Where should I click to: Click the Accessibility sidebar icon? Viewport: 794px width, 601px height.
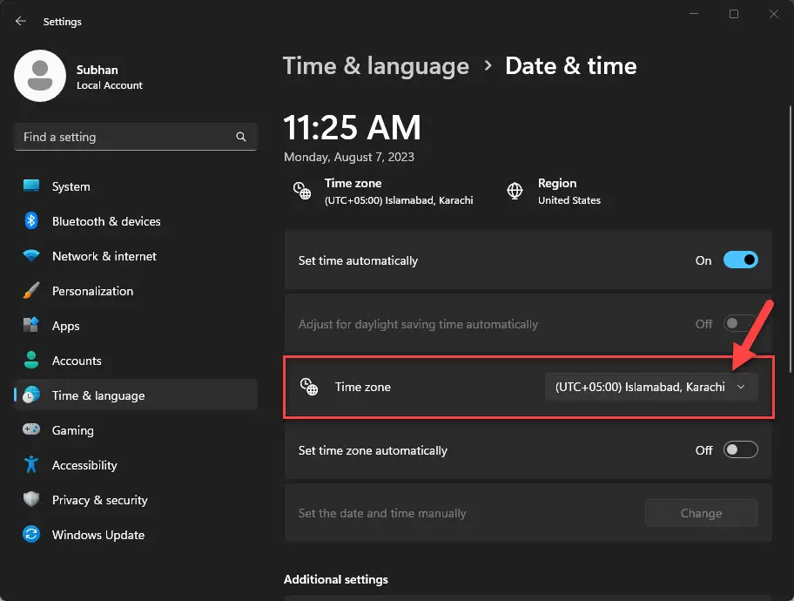[32, 465]
